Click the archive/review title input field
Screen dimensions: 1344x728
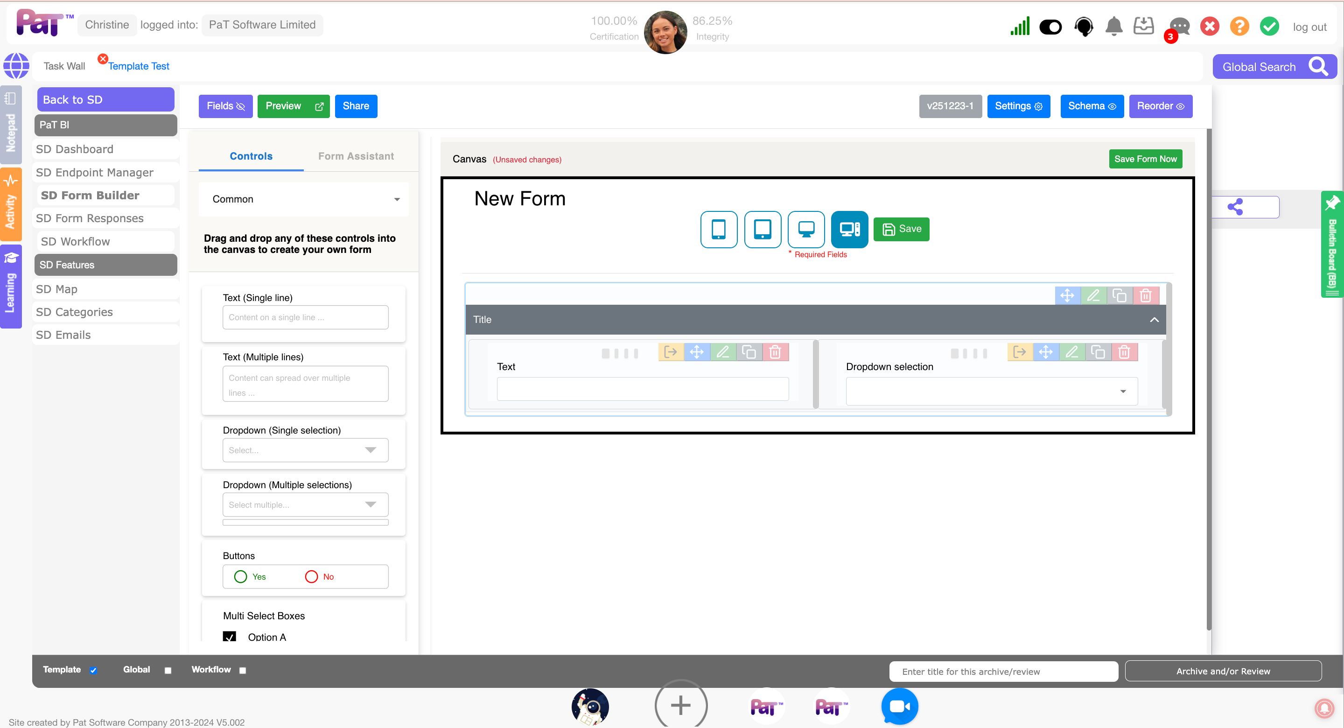[1003, 671]
